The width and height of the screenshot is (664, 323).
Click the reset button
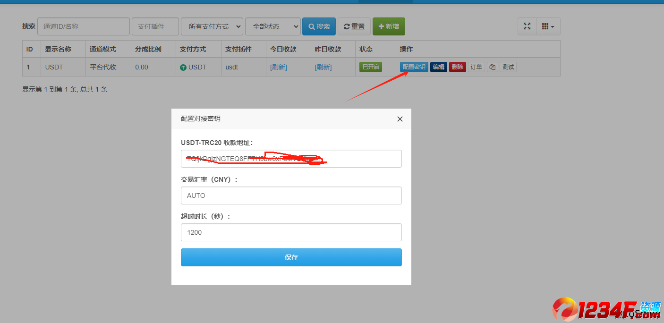[x=354, y=26]
